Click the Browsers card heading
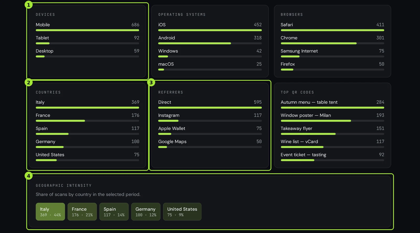 point(292,14)
